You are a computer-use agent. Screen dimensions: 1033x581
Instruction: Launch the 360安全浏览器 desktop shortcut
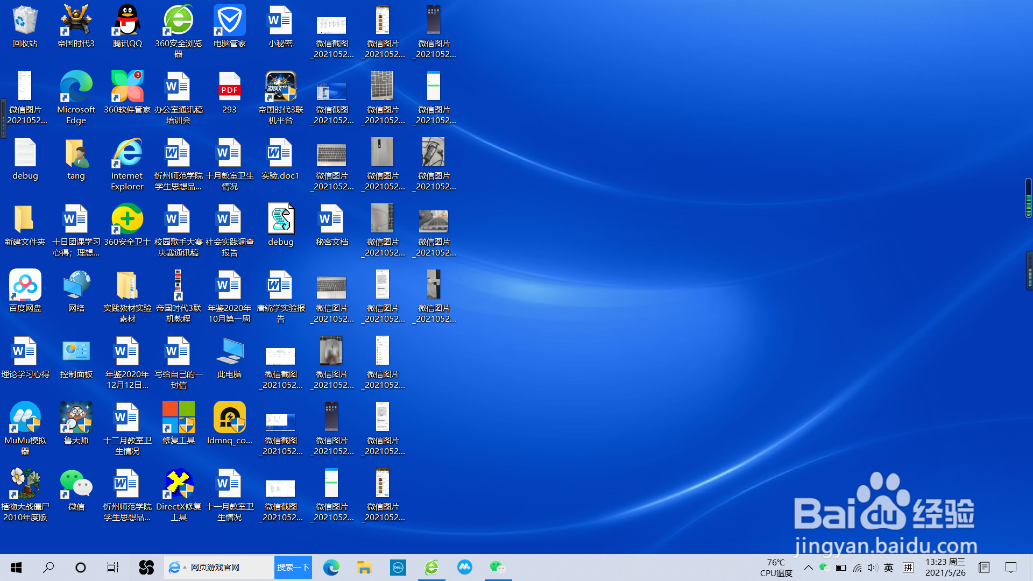coord(178,31)
